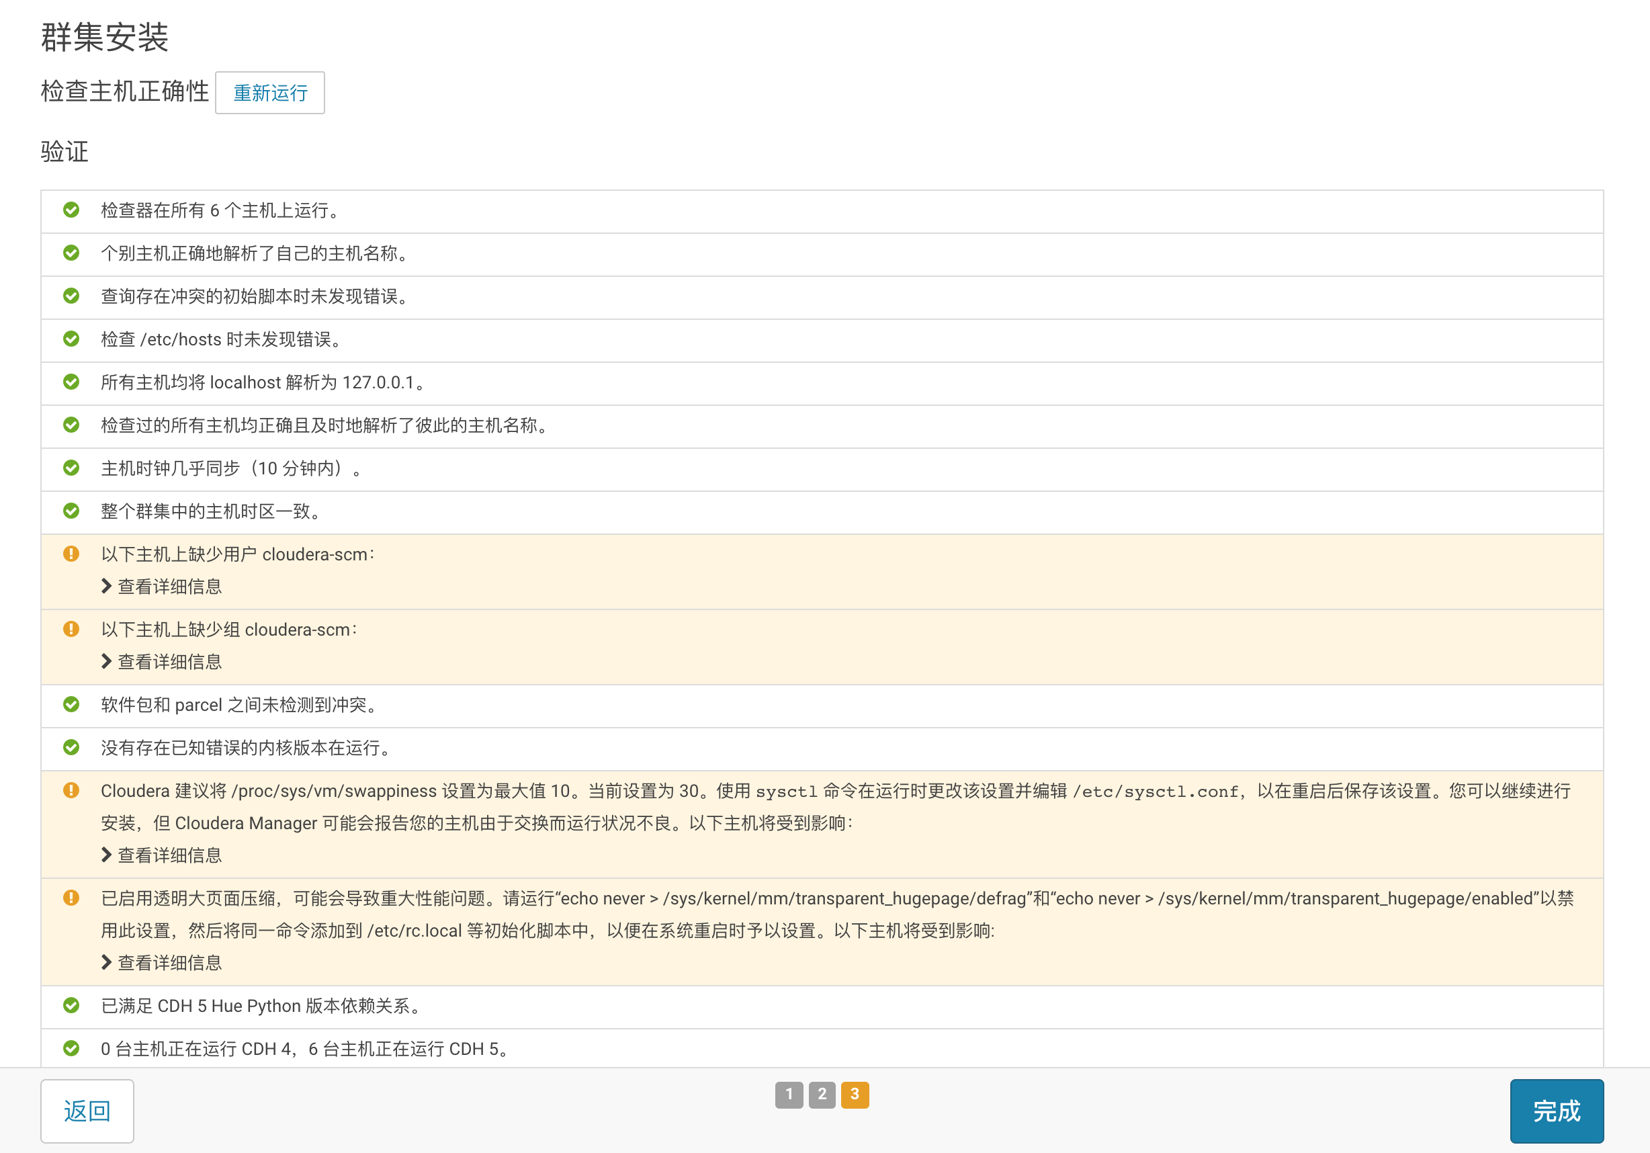Viewport: 1650px width, 1153px height.
Task: Click the 检查主机正确性 heading
Action: [x=125, y=91]
